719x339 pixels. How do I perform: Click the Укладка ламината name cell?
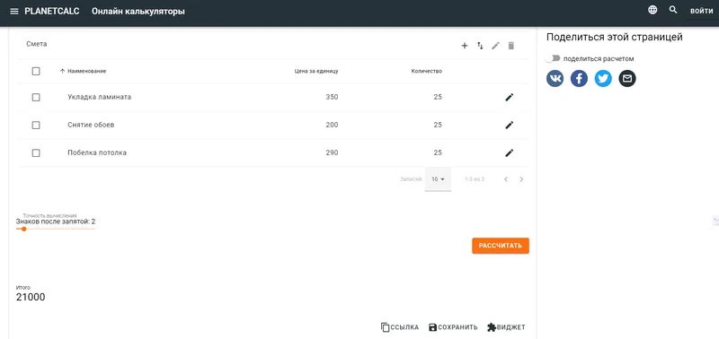[x=100, y=97]
